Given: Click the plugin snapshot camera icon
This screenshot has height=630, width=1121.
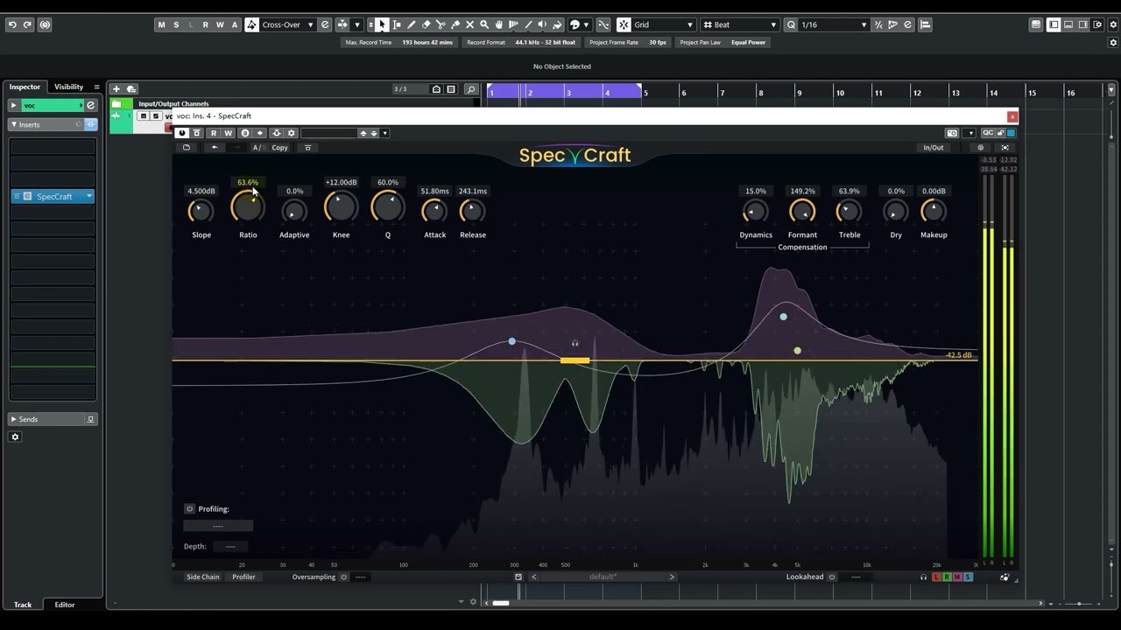Looking at the screenshot, I should click(x=952, y=133).
